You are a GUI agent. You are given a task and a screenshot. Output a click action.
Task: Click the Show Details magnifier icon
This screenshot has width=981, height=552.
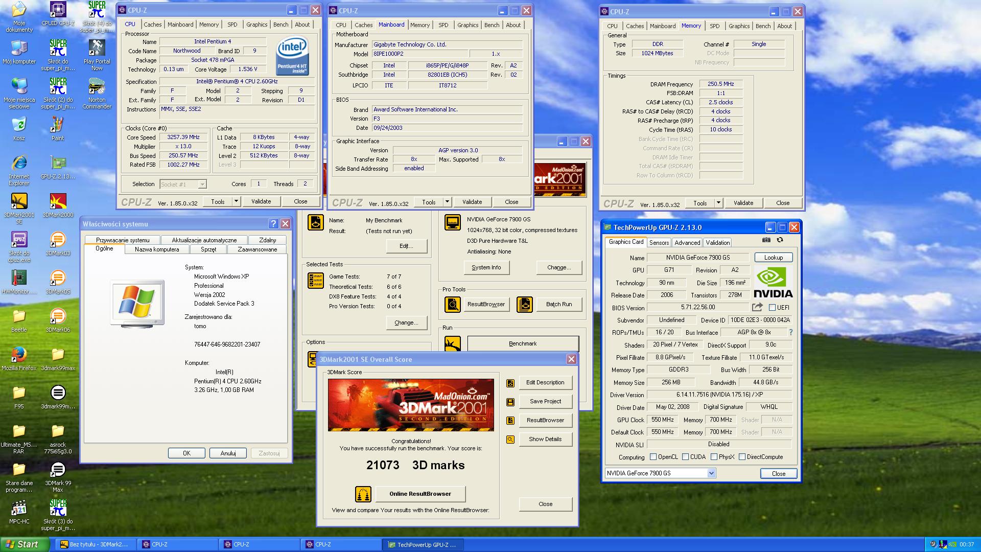(x=510, y=440)
